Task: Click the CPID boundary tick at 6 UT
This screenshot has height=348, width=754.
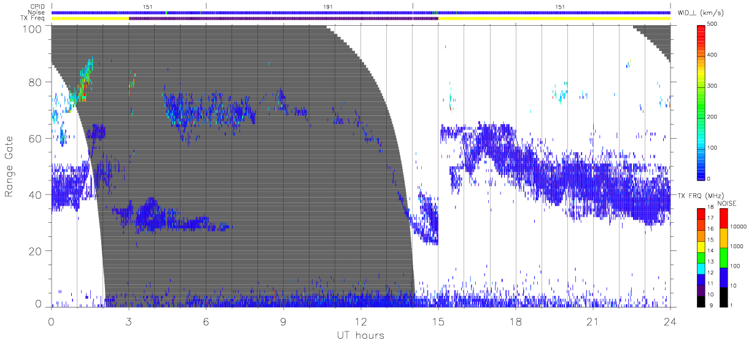Action: pos(206,6)
